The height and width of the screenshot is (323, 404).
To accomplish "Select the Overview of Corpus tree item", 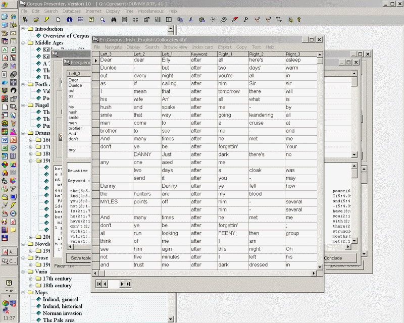I will [66, 36].
